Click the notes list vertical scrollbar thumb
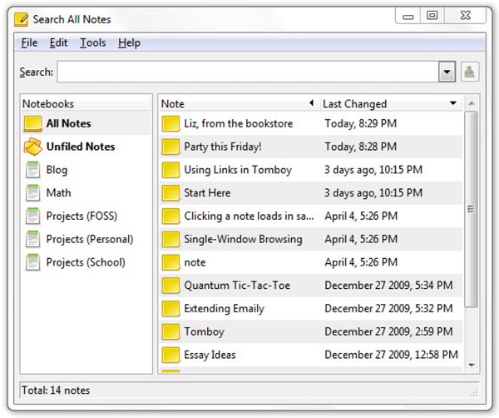 pos(471,209)
